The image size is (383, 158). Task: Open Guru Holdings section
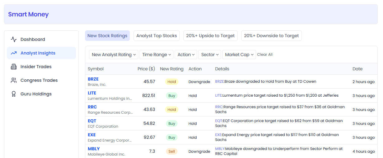(x=41, y=94)
